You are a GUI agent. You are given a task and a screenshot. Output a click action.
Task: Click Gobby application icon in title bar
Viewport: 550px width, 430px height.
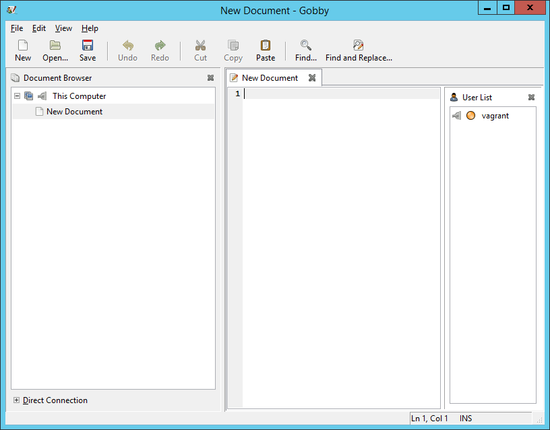click(11, 10)
